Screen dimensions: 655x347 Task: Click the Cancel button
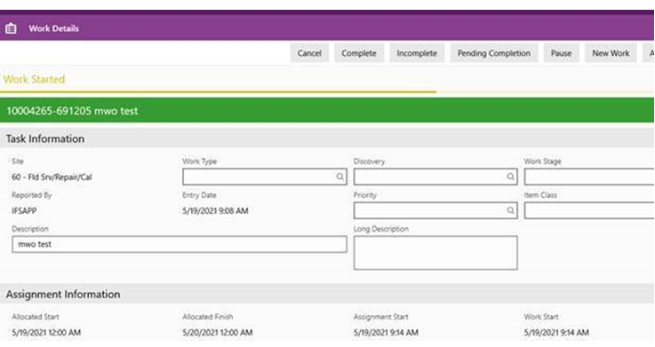coord(309,53)
